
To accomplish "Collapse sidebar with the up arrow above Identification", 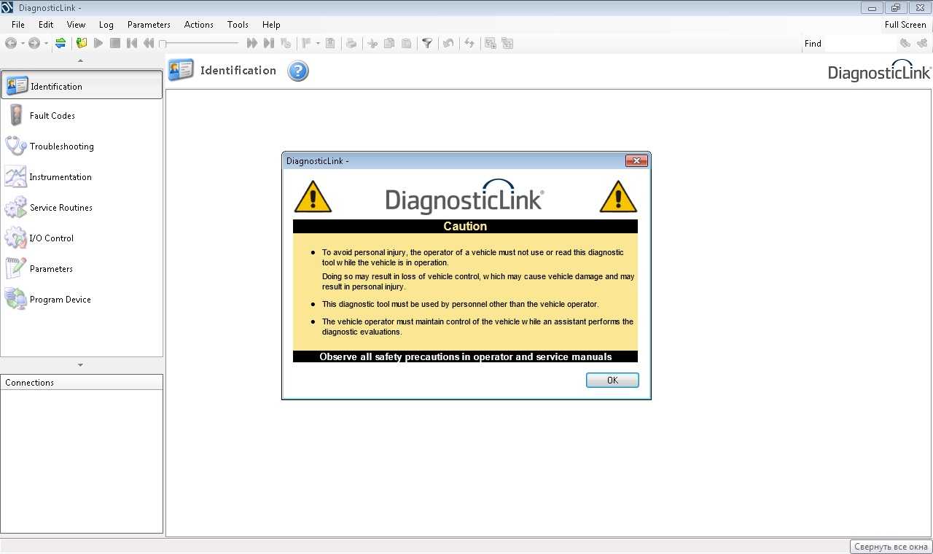I will (81, 61).
